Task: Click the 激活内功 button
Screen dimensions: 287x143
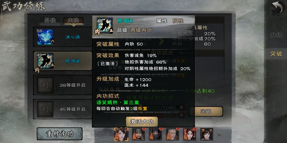Action: [x=142, y=122]
